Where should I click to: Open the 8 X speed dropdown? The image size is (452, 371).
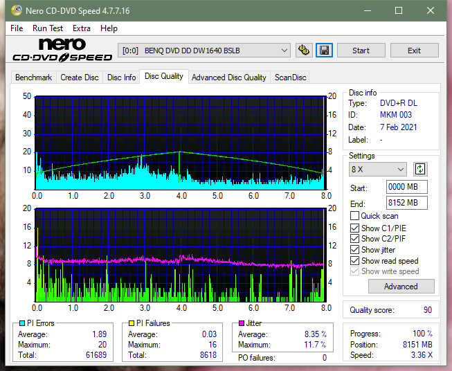(x=378, y=169)
